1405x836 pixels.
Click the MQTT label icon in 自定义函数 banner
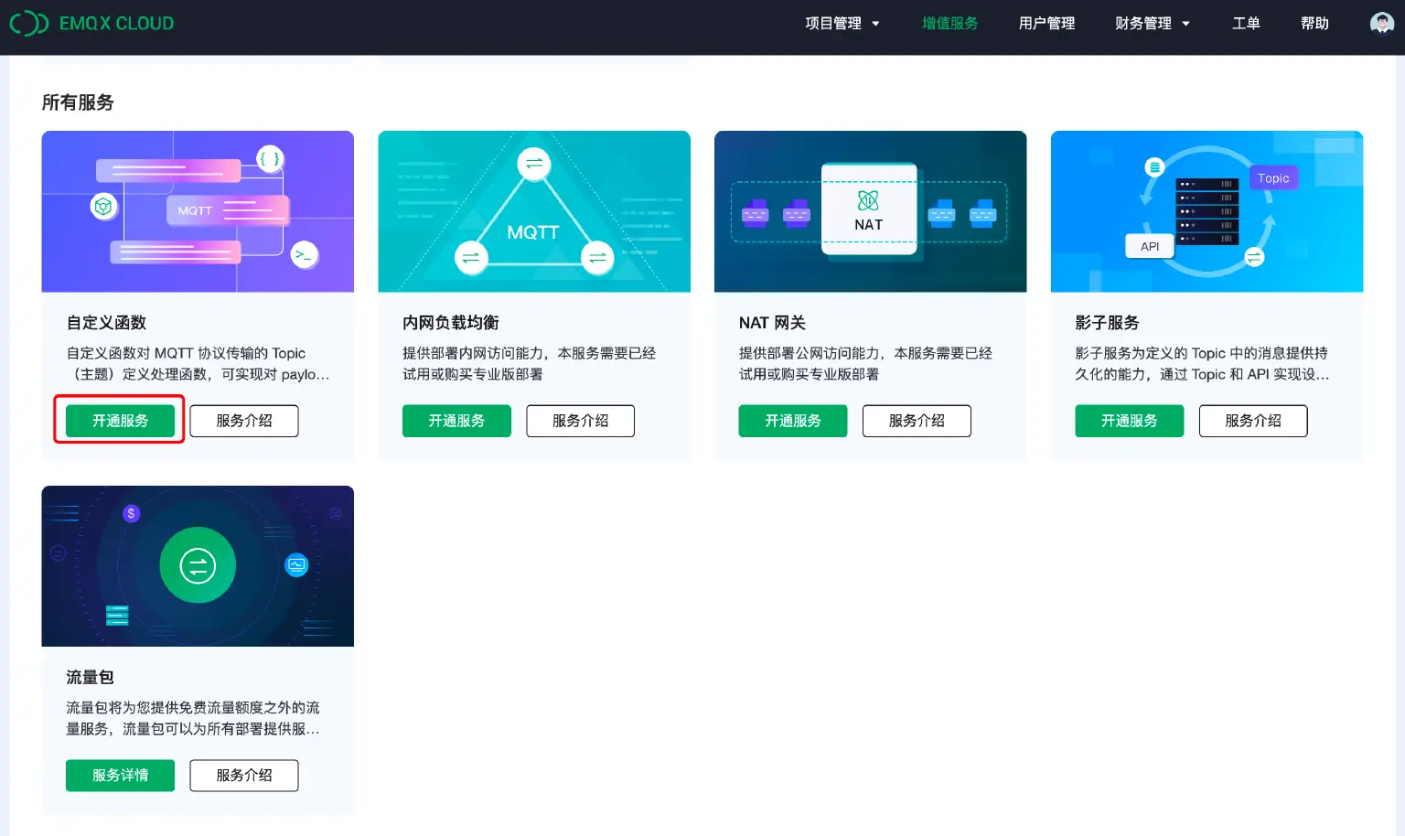pos(194,210)
